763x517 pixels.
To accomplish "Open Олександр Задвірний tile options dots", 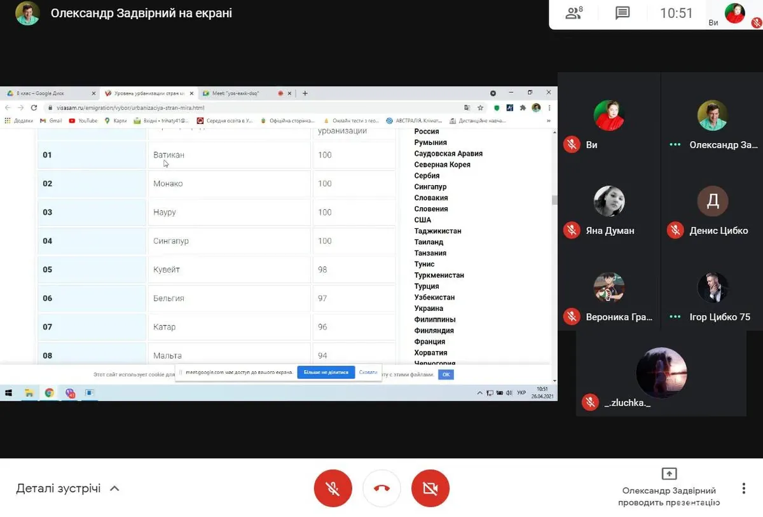I will tap(675, 145).
